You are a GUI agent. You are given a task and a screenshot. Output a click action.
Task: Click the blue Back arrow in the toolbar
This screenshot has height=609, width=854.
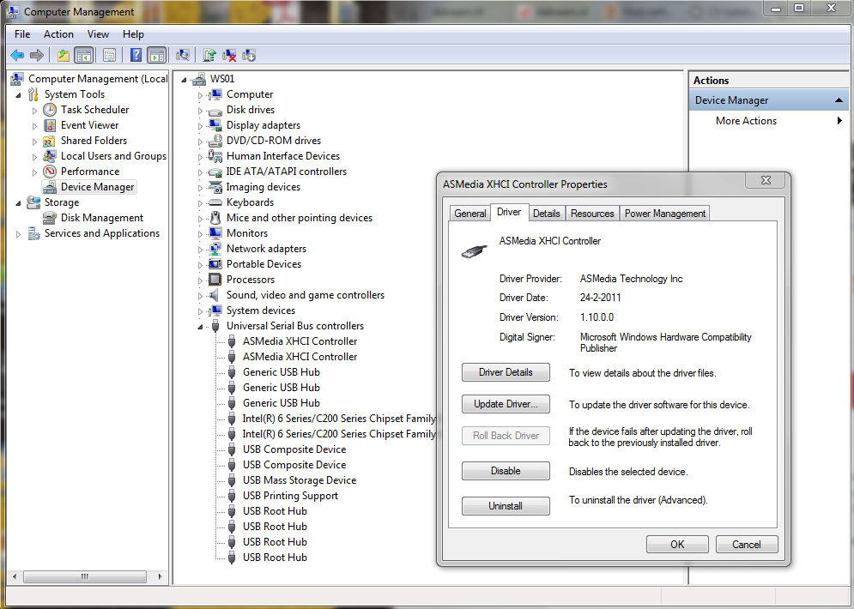tap(17, 55)
